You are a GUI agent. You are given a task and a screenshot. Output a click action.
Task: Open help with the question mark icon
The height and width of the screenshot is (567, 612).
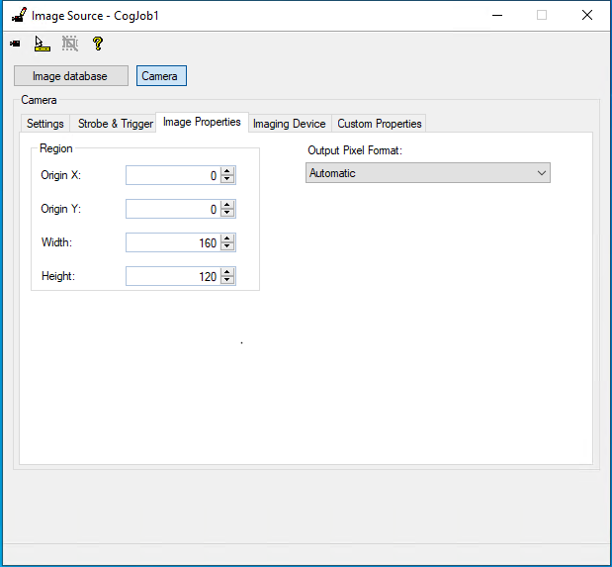(97, 44)
